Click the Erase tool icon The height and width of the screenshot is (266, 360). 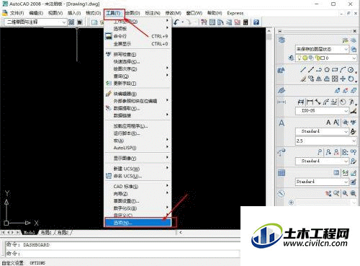point(303,79)
